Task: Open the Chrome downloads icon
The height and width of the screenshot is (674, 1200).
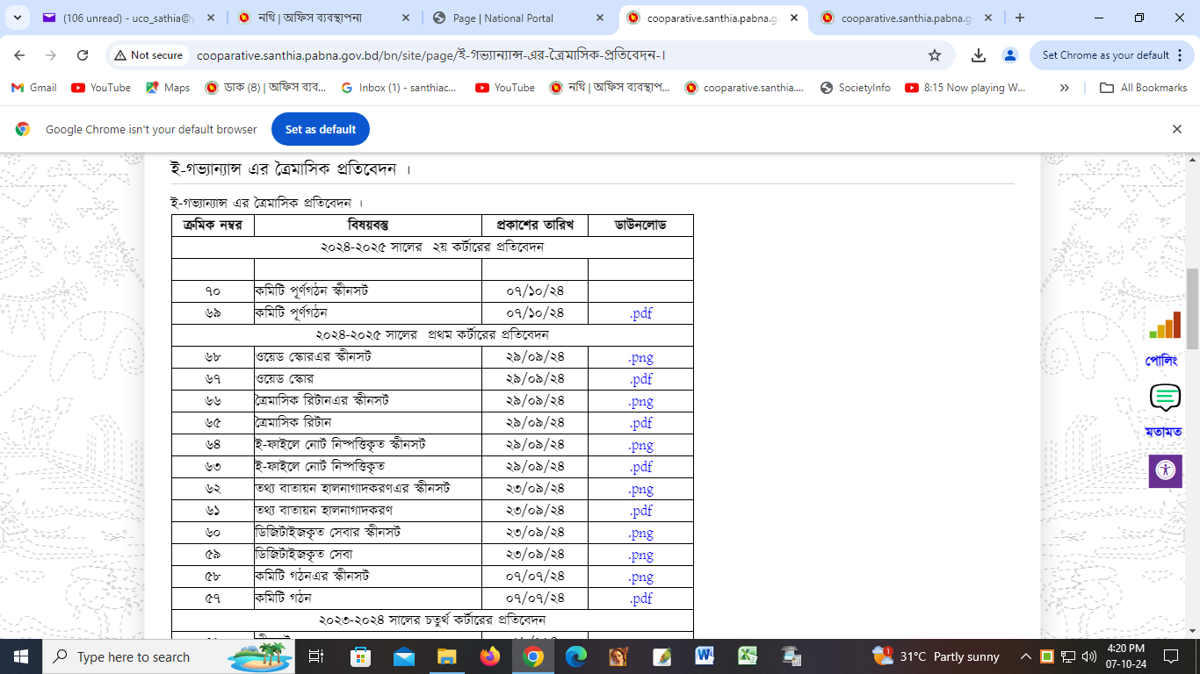Action: (979, 55)
